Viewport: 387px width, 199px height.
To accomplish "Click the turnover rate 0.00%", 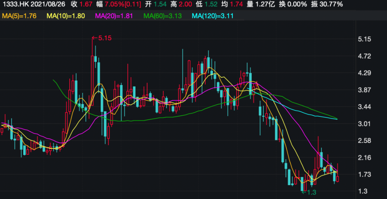I will [298, 4].
